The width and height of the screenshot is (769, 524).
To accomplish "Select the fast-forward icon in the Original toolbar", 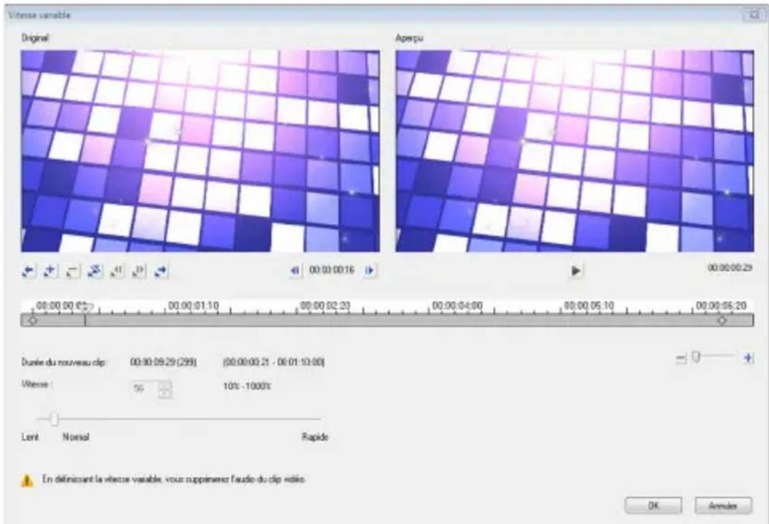I will [46, 272].
